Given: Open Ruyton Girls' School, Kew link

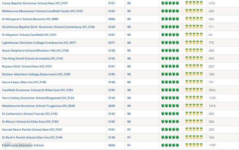Looking at the screenshot, I should tap(27, 66).
